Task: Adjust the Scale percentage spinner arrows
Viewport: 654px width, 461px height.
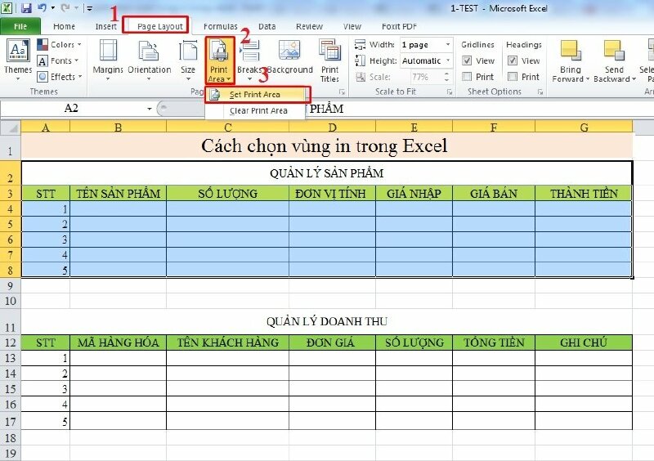Action: pyautogui.click(x=446, y=77)
